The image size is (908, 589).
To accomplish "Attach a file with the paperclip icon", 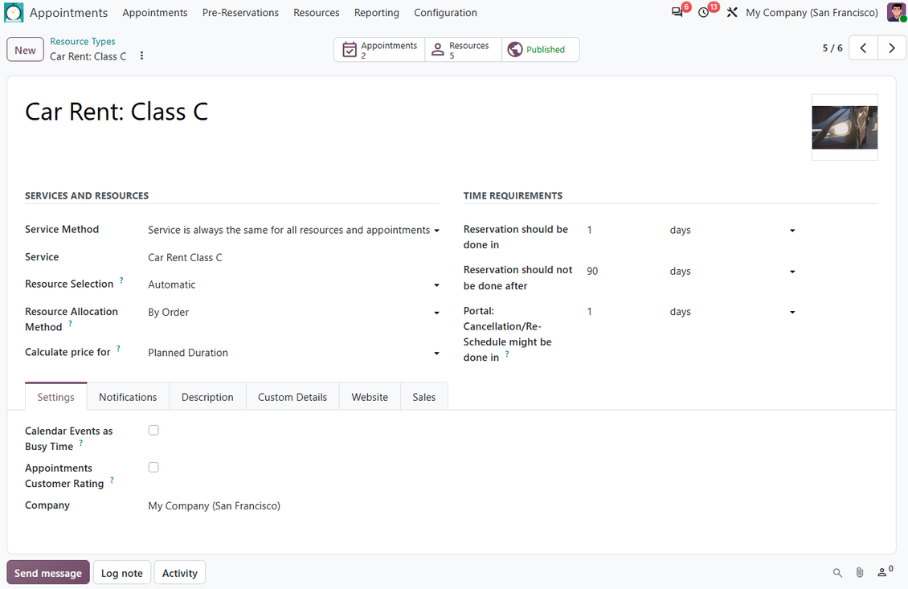I will 860,573.
